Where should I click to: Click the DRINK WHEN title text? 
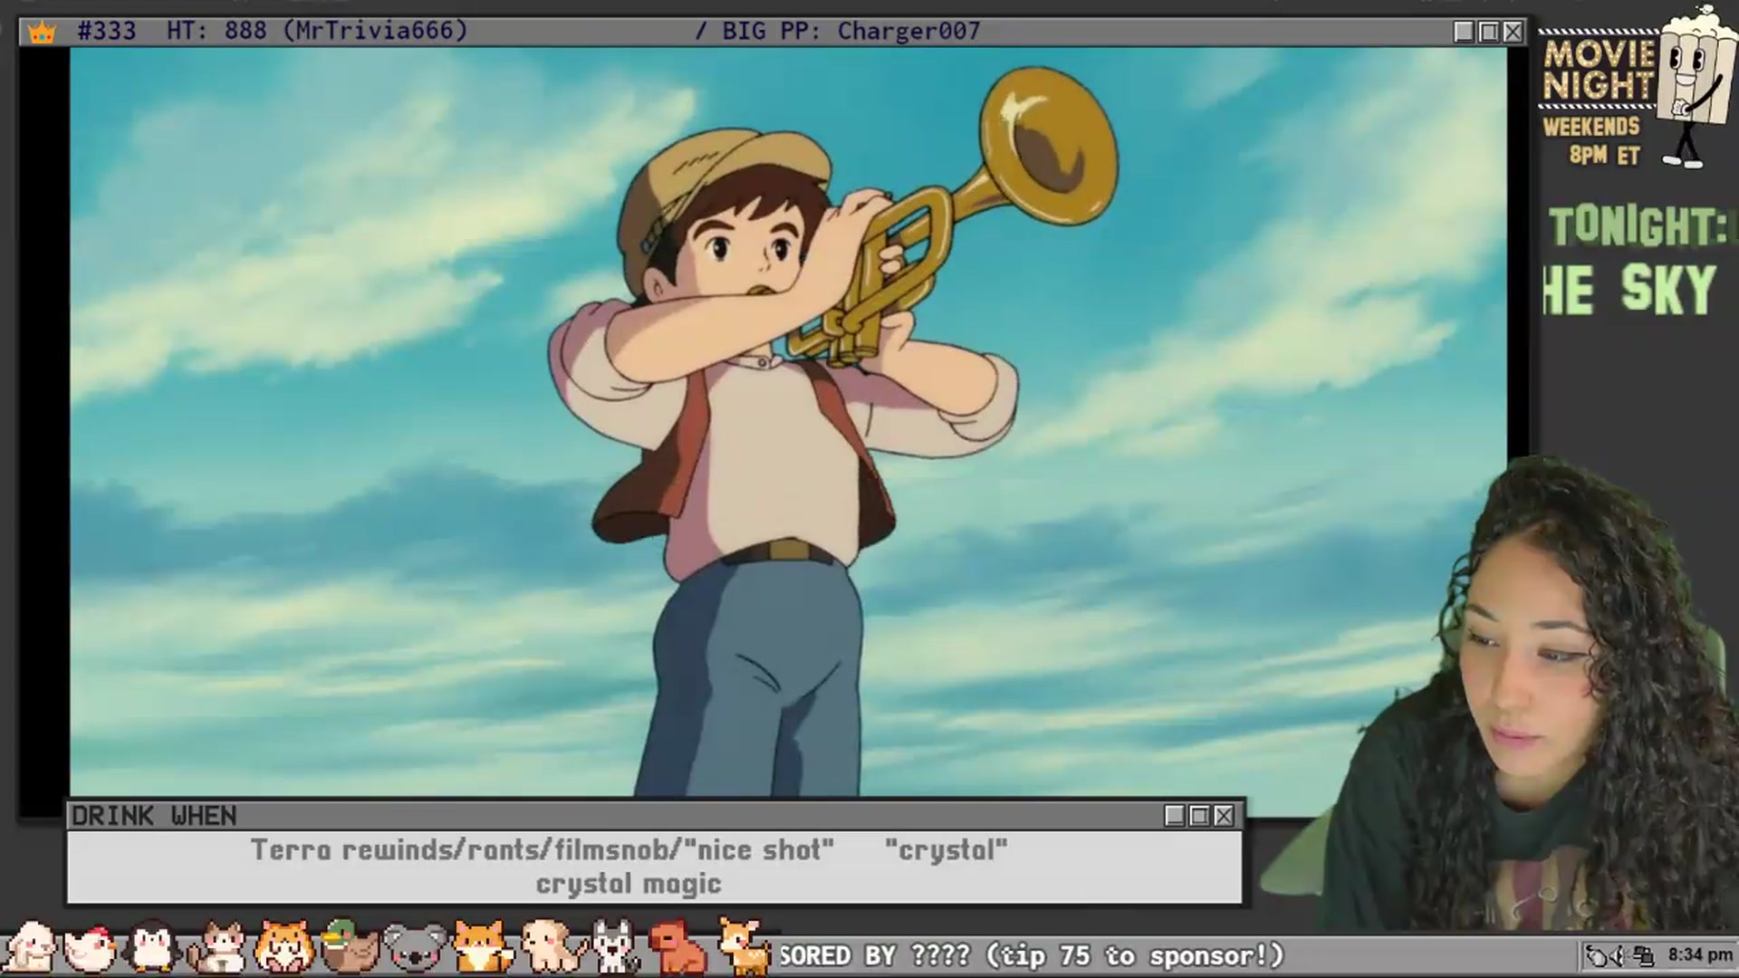coord(154,816)
